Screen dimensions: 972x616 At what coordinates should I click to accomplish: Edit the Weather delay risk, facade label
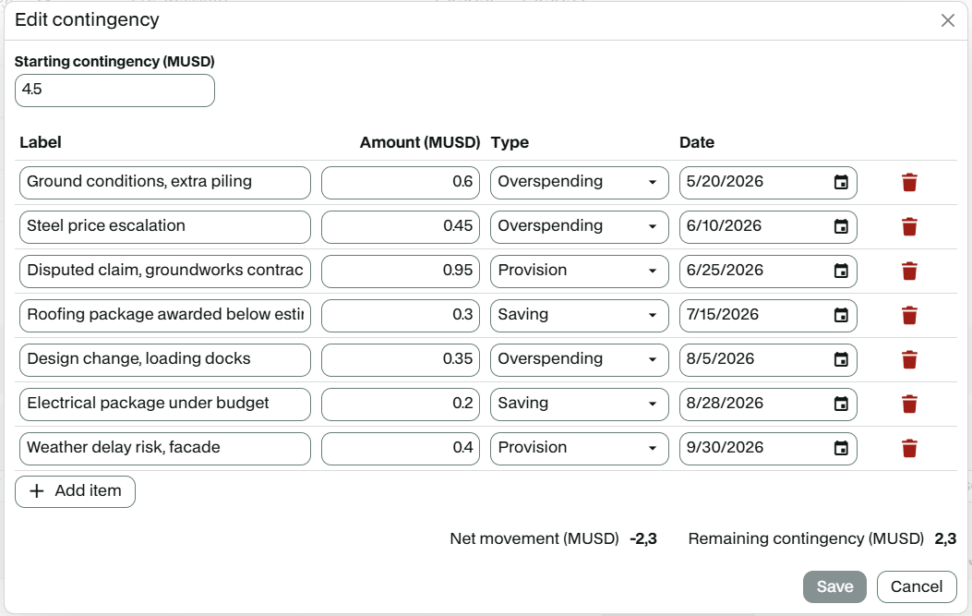tap(165, 449)
